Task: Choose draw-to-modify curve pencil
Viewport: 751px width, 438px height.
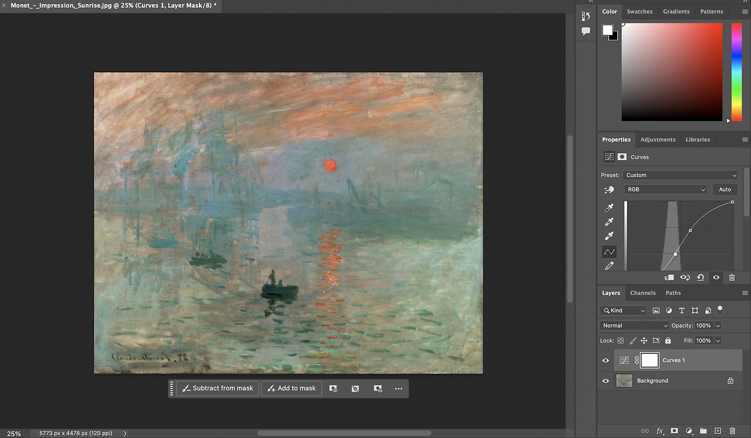Action: point(609,266)
